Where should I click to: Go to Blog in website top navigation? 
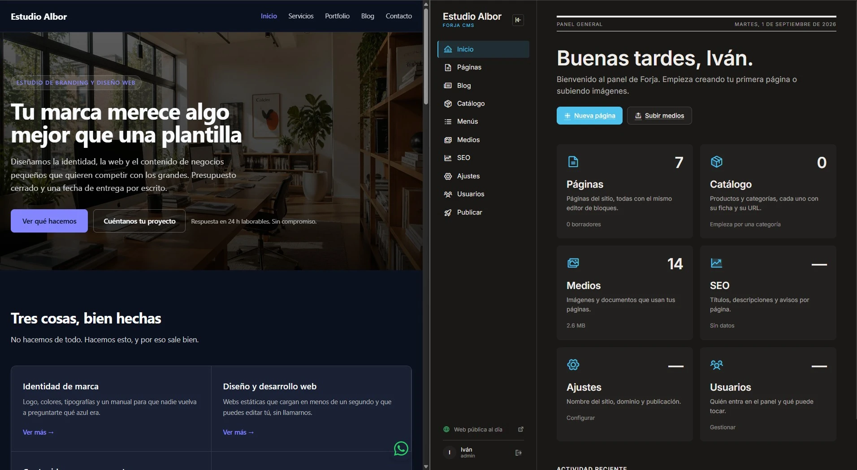click(x=368, y=16)
